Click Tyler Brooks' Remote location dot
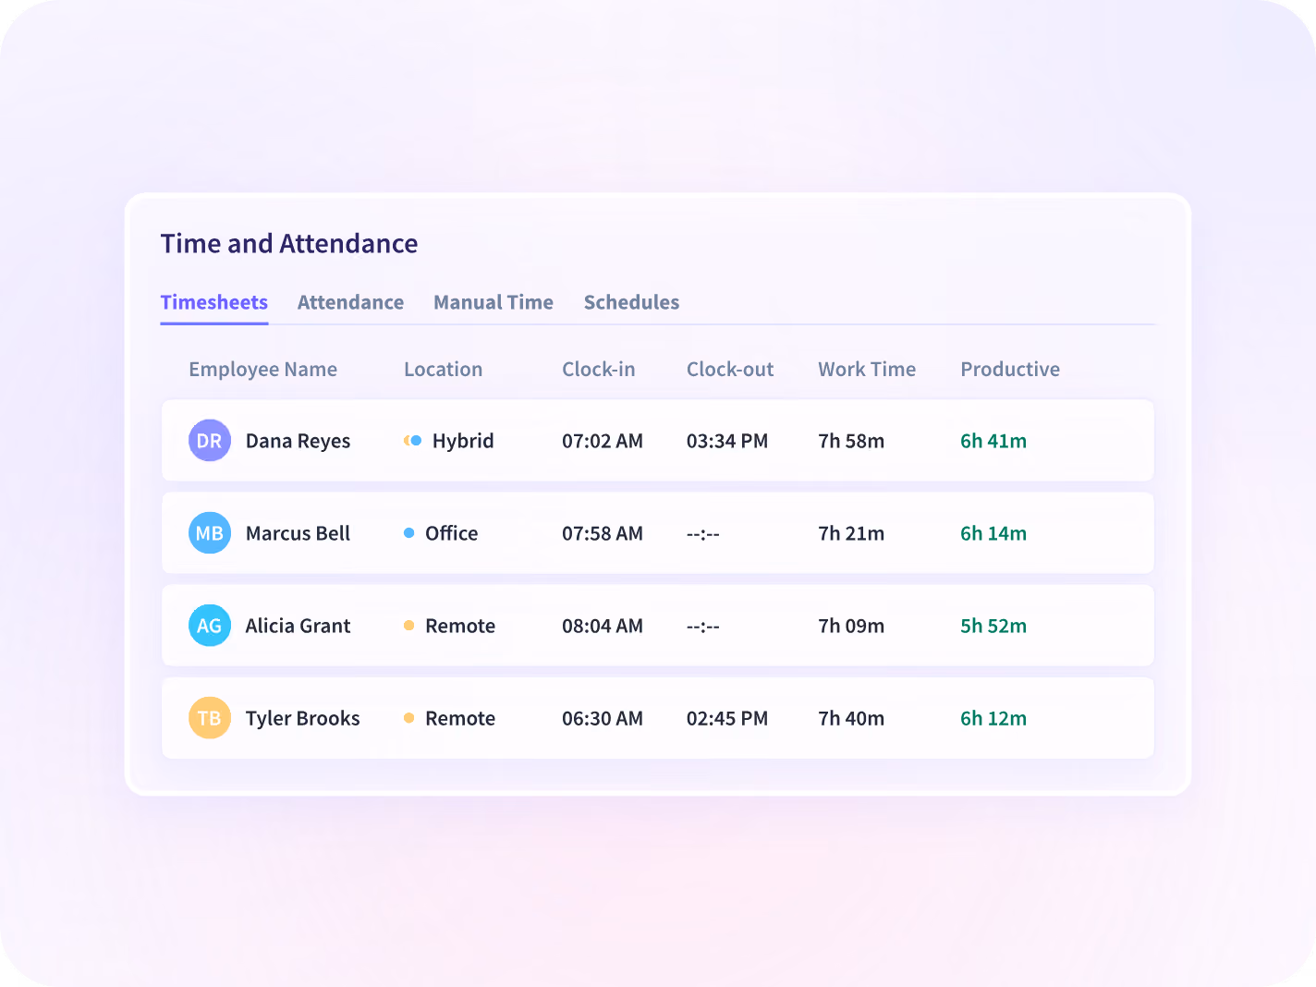Screen dimensions: 1316x987 pos(408,718)
